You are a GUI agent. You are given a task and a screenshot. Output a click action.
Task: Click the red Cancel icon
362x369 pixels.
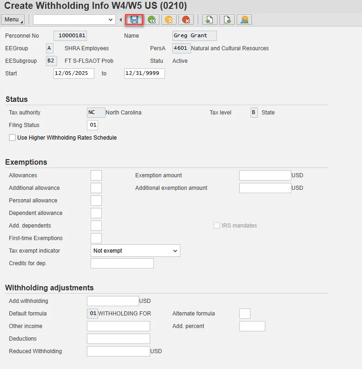pyautogui.click(x=186, y=20)
